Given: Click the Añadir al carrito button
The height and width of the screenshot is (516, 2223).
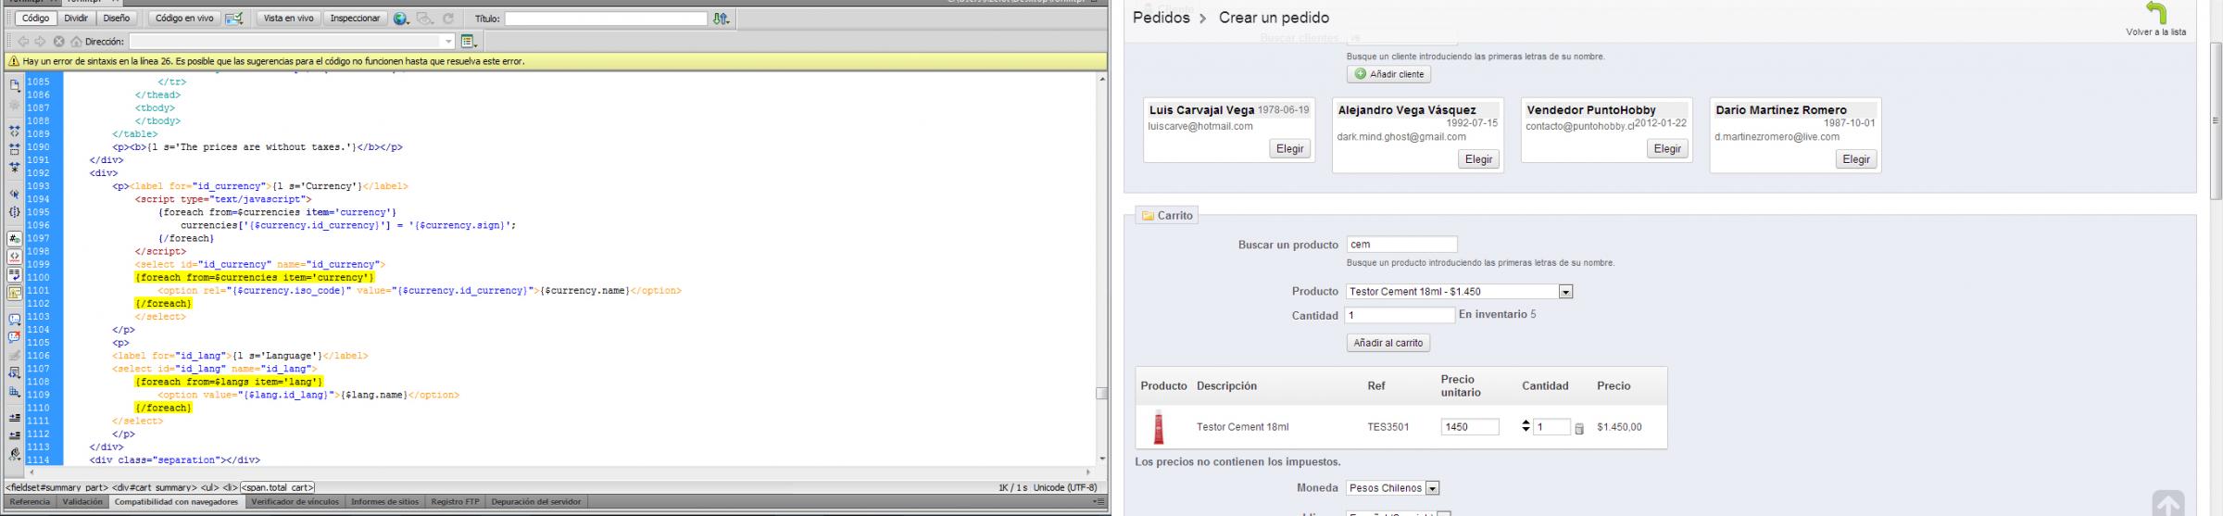Looking at the screenshot, I should 1388,343.
